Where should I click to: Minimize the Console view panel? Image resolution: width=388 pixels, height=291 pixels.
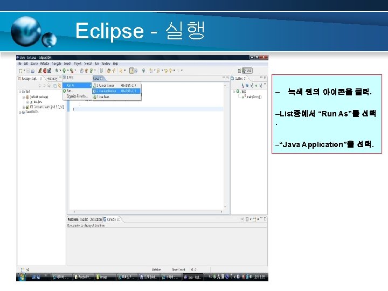261,218
